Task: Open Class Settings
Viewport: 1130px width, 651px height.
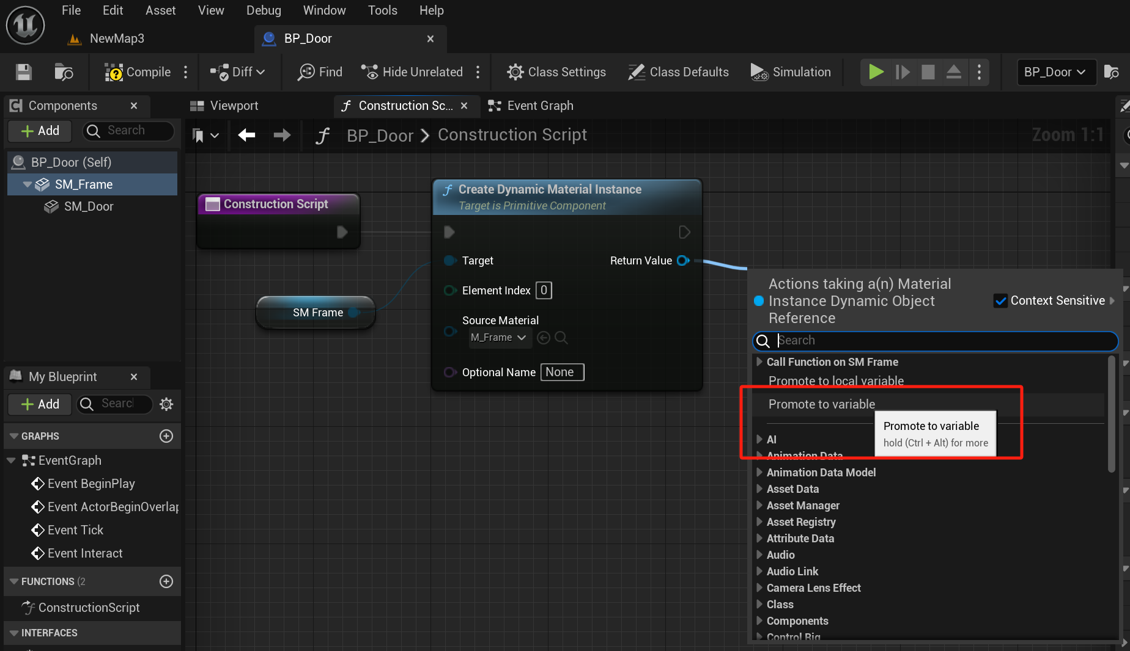Action: [x=556, y=72]
